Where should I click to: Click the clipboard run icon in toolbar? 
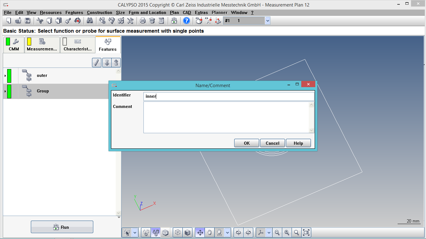pyautogui.click(x=174, y=21)
